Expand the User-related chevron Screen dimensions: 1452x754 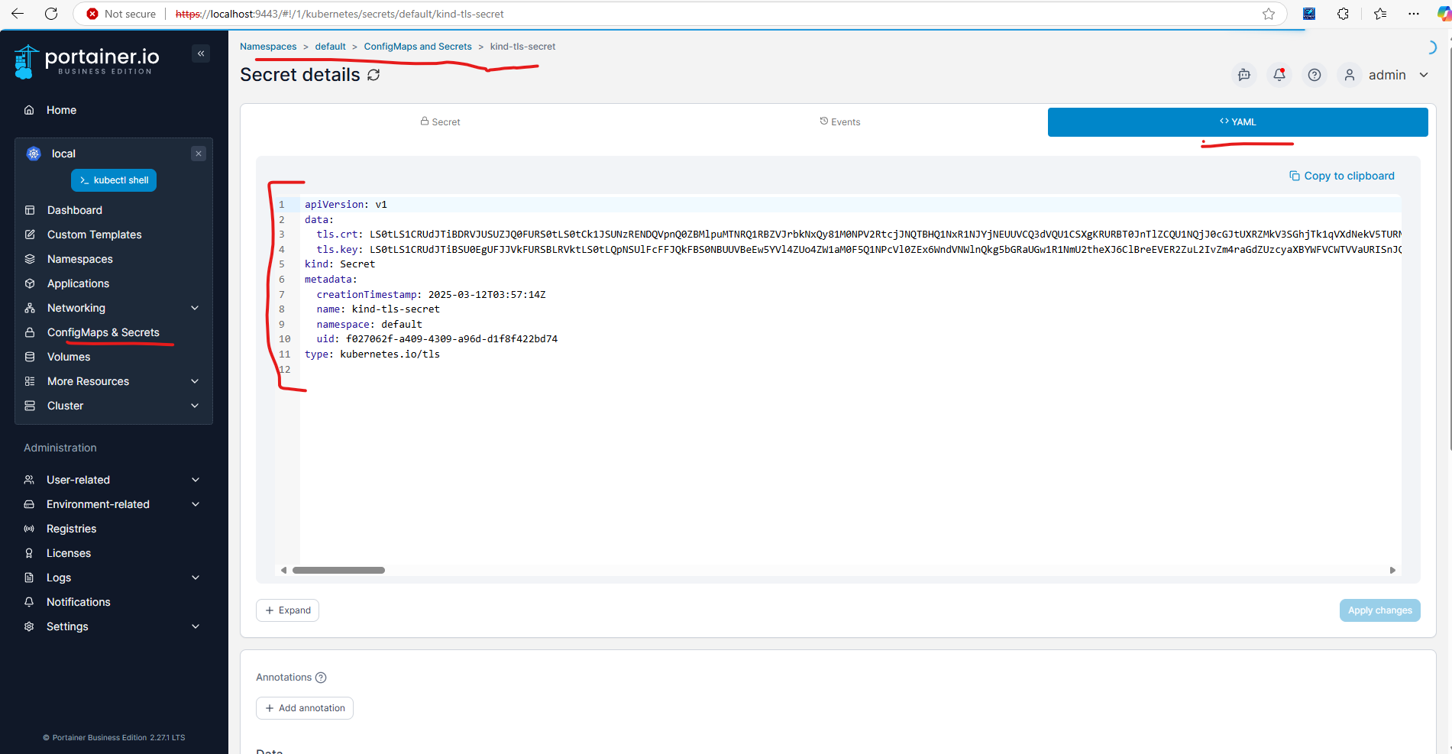coord(196,480)
